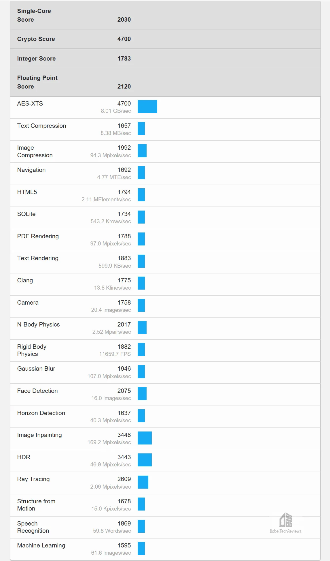Click the BabelTechReviews watermark logo
The height and width of the screenshot is (561, 330).
[286, 523]
